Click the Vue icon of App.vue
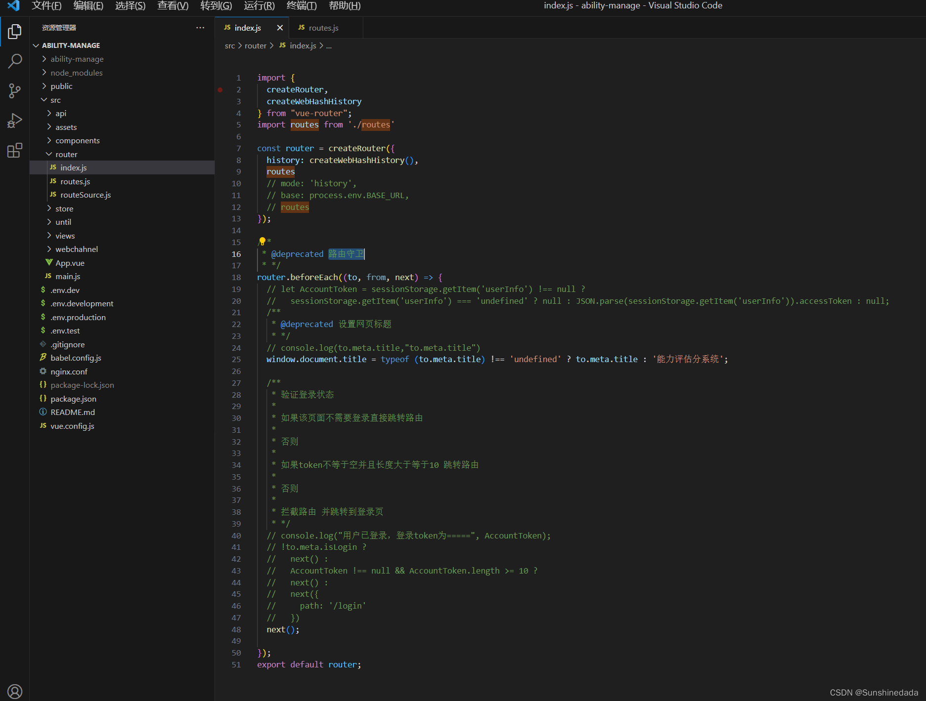Screen dimensions: 926x701 pyautogui.click(x=49, y=263)
